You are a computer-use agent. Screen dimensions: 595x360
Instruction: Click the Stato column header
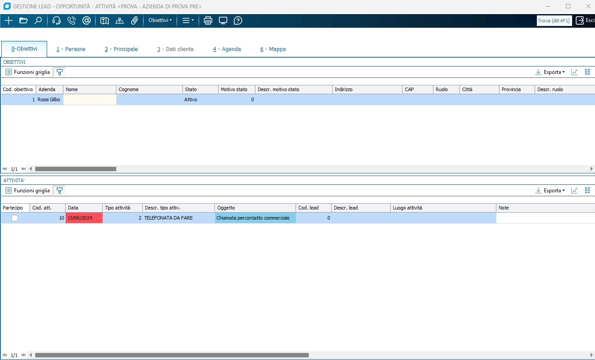(200, 89)
